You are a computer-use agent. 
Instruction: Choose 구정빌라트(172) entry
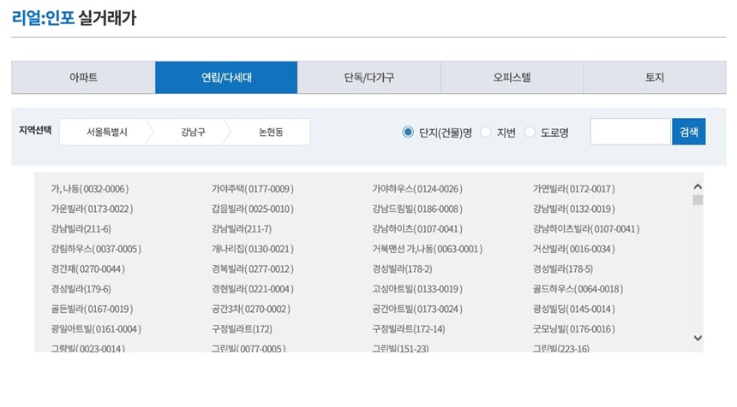pyautogui.click(x=242, y=329)
